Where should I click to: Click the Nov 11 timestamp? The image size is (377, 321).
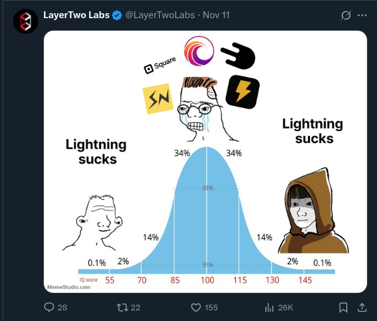[216, 15]
